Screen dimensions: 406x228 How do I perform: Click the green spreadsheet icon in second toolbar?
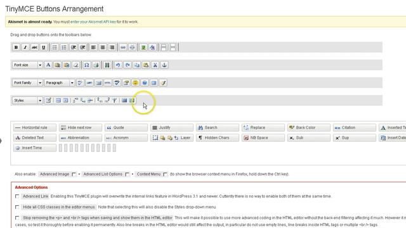[x=107, y=65]
